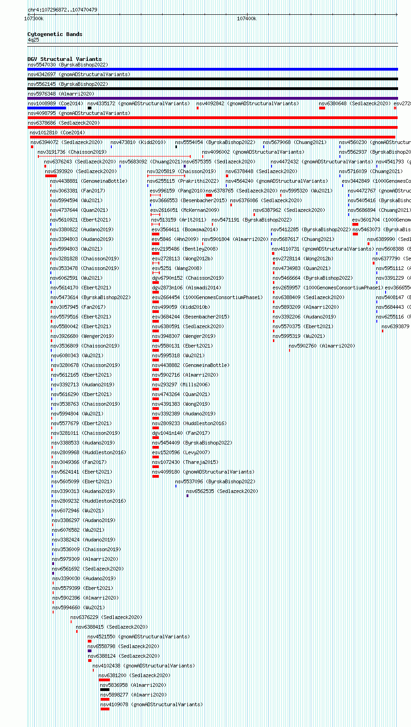
Task: Click nsv6562535 (Sedlazeck2020) label
Action: tap(222, 492)
